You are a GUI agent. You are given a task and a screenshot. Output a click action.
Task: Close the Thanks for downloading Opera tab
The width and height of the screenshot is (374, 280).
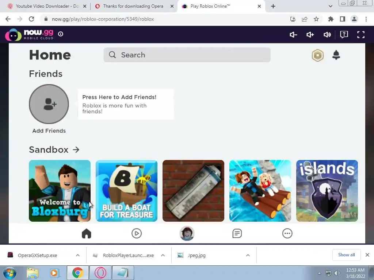click(172, 7)
